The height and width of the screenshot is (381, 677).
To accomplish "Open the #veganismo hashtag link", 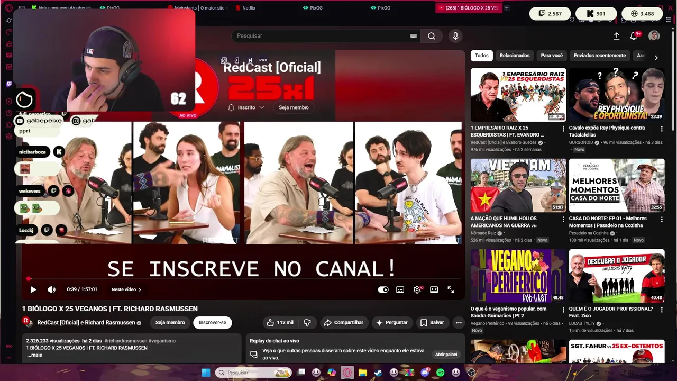I will (162, 341).
